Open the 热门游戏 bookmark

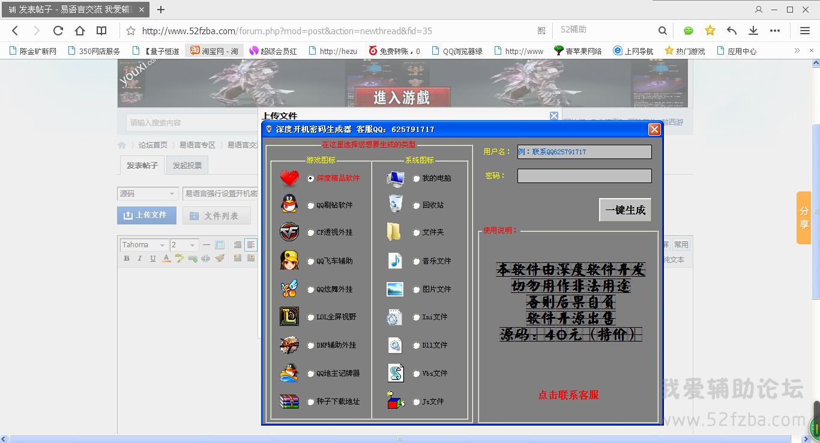(x=685, y=51)
